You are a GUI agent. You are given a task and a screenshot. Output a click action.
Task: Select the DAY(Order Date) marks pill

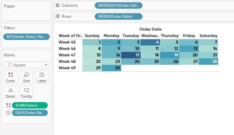30,113
